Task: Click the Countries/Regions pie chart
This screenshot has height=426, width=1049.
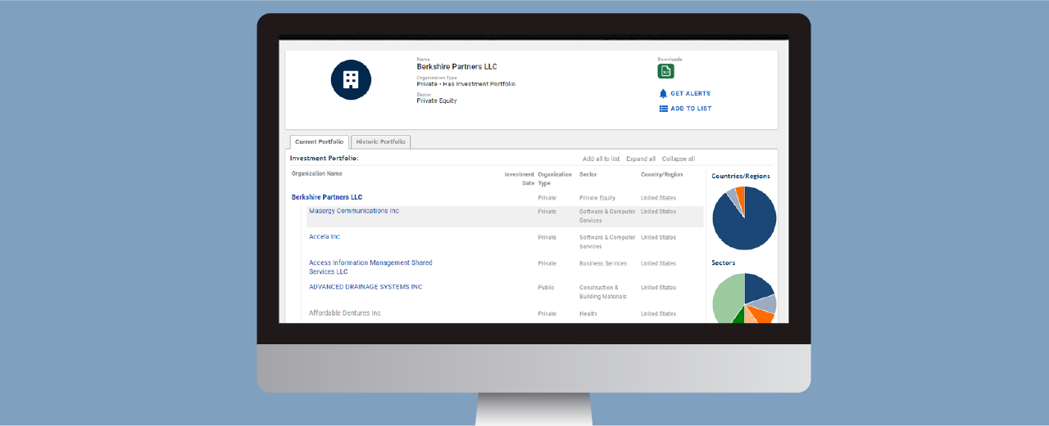Action: [x=744, y=217]
